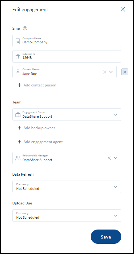The height and width of the screenshot is (254, 134).
Task: Clear the Relationship Manager selection
Action: [109, 158]
